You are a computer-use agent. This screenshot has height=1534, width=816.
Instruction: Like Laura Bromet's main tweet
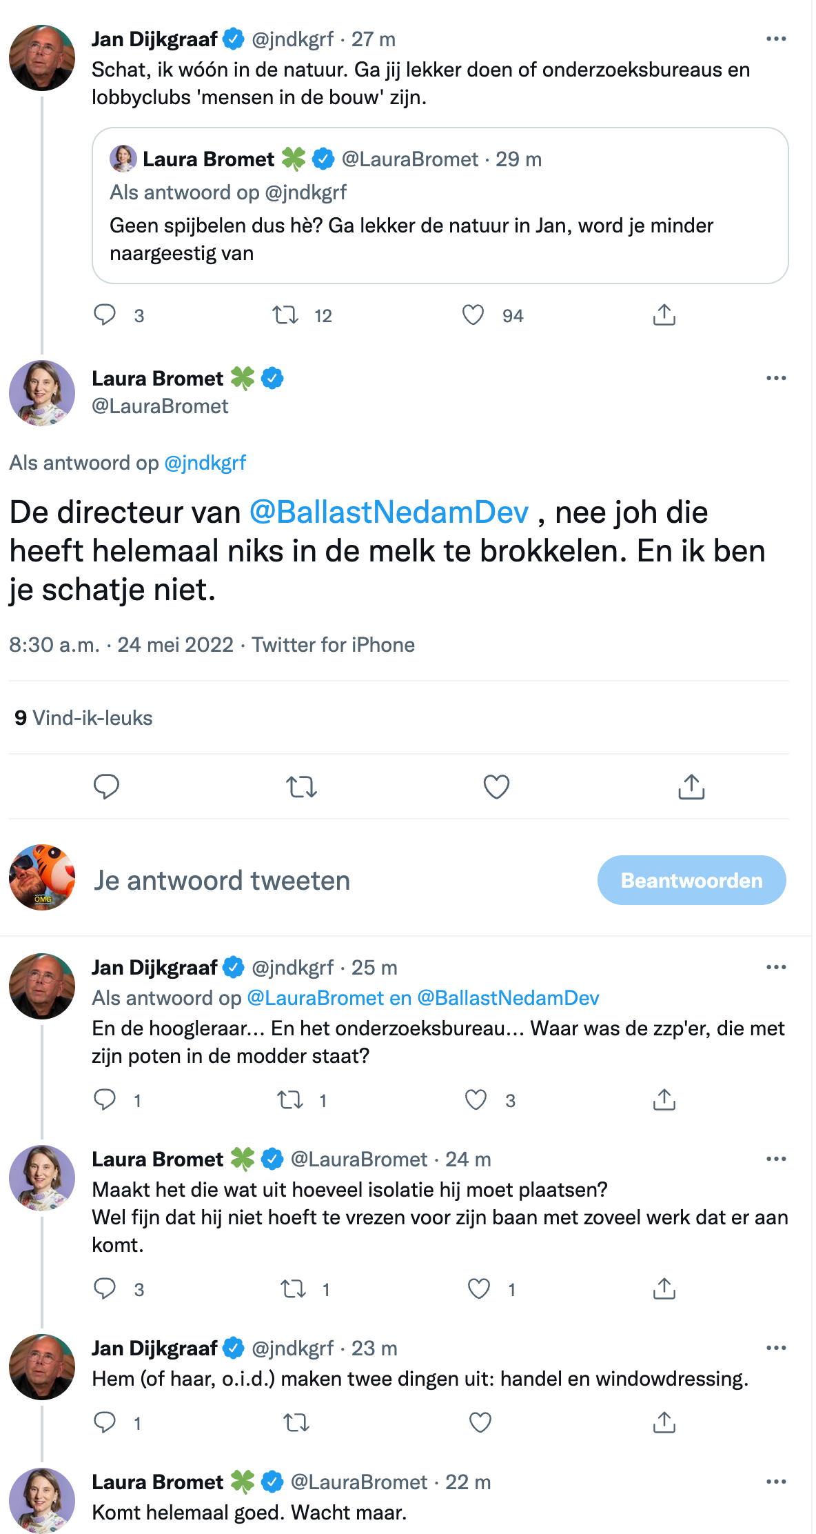coord(496,786)
